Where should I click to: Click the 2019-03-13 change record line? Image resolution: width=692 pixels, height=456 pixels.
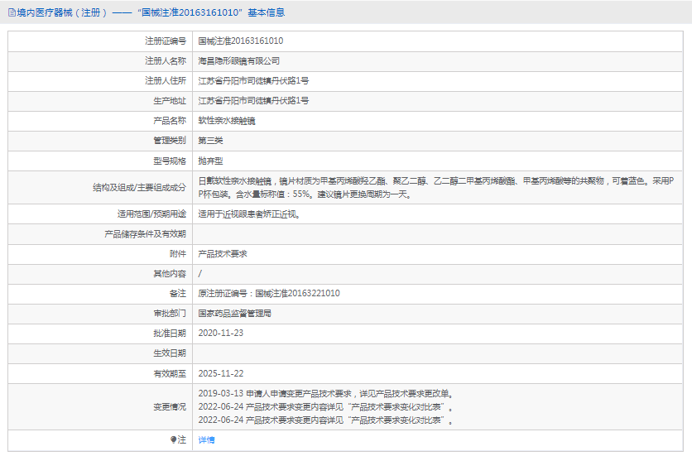pos(325,393)
